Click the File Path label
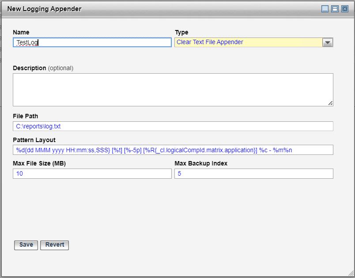 coord(25,116)
